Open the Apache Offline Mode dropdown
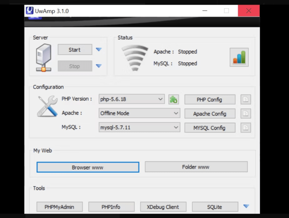The image size is (289, 218). pyautogui.click(x=139, y=113)
